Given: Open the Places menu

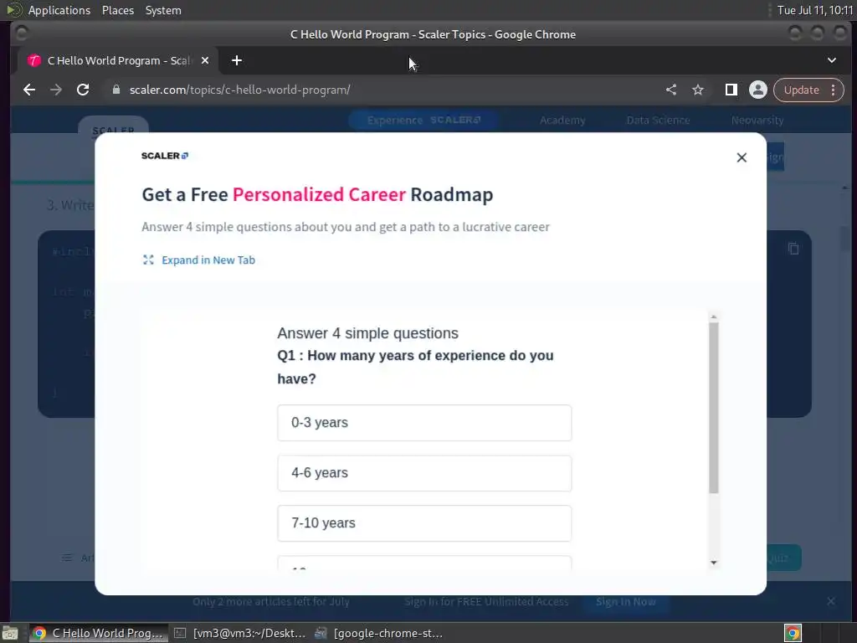Looking at the screenshot, I should pyautogui.click(x=117, y=10).
